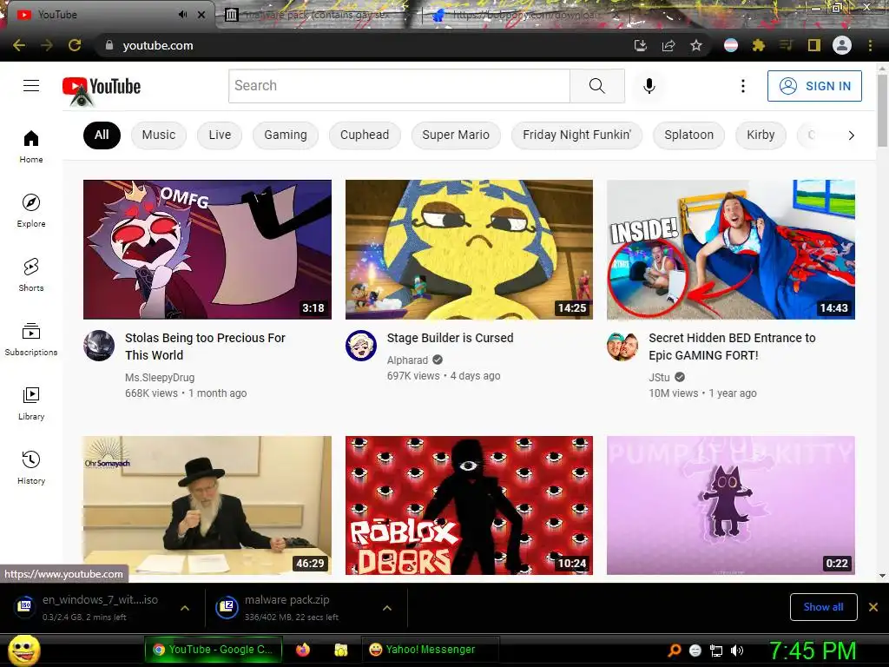Image resolution: width=889 pixels, height=667 pixels.
Task: Open the Chrome profile avatar
Action: click(842, 45)
